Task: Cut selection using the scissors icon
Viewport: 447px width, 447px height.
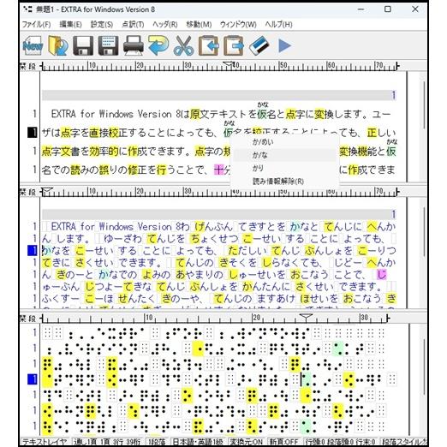Action: pos(183,45)
